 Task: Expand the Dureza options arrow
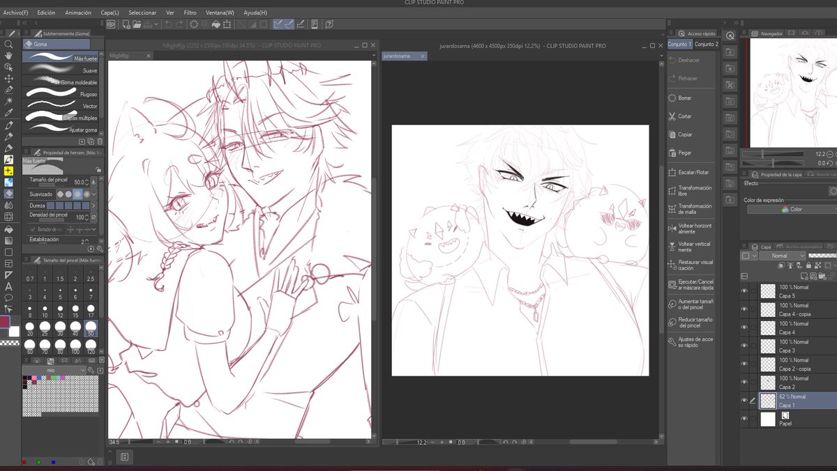tap(94, 206)
